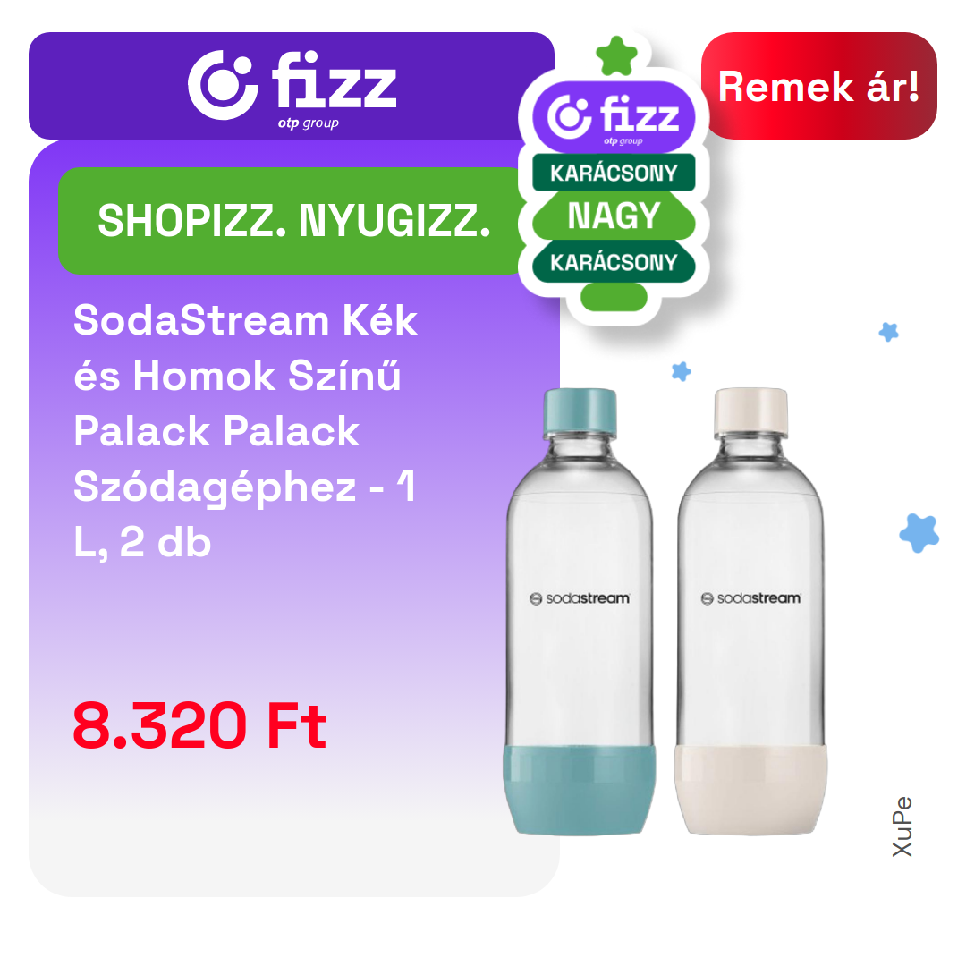Click the small blue star near the teal cap
The width and height of the screenshot is (966, 966).
click(681, 371)
